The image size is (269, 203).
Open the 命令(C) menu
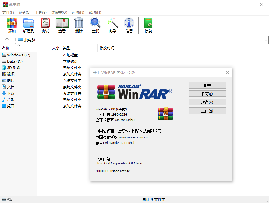coord(24,12)
